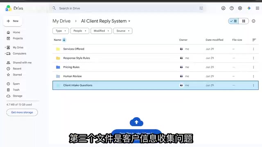Navigate to My Drive breadcrumb
The image size is (262, 147).
(x=61, y=21)
